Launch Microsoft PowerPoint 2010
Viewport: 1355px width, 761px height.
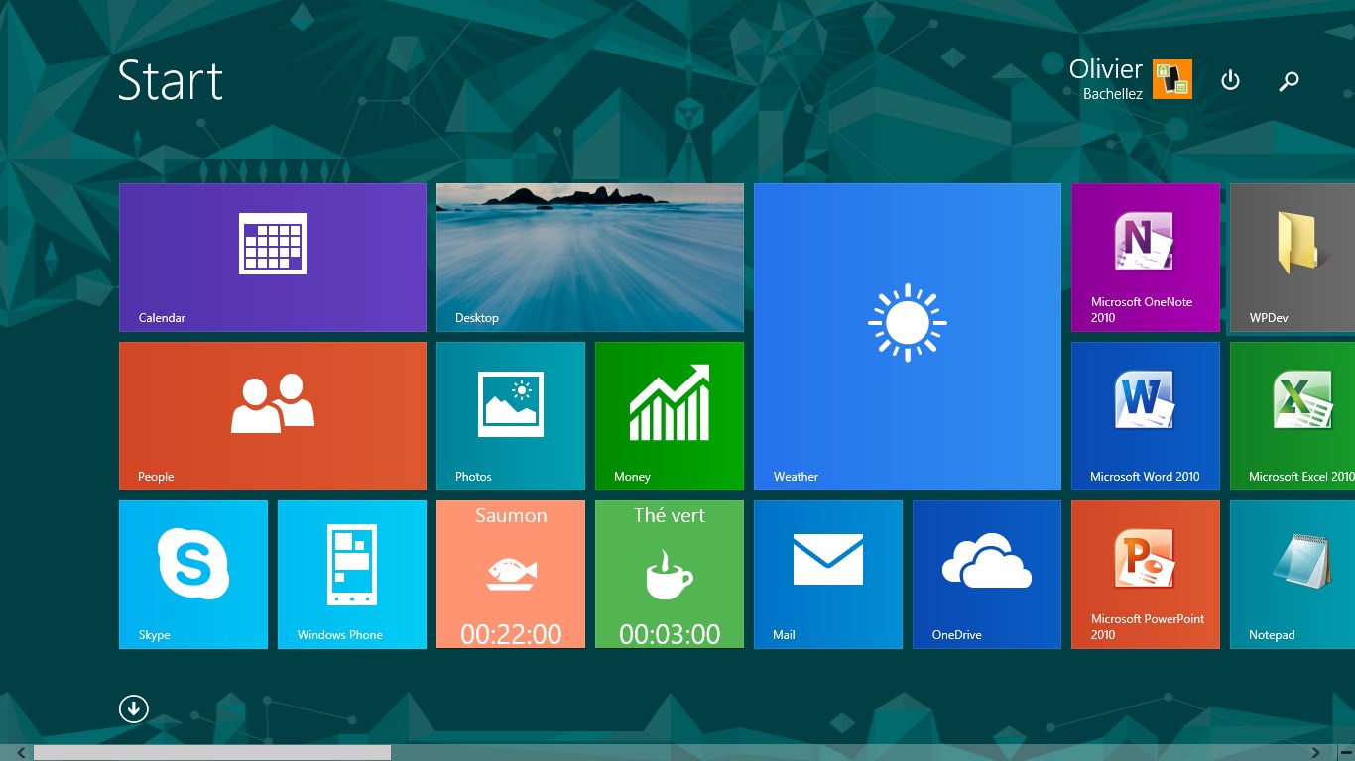click(x=1146, y=575)
